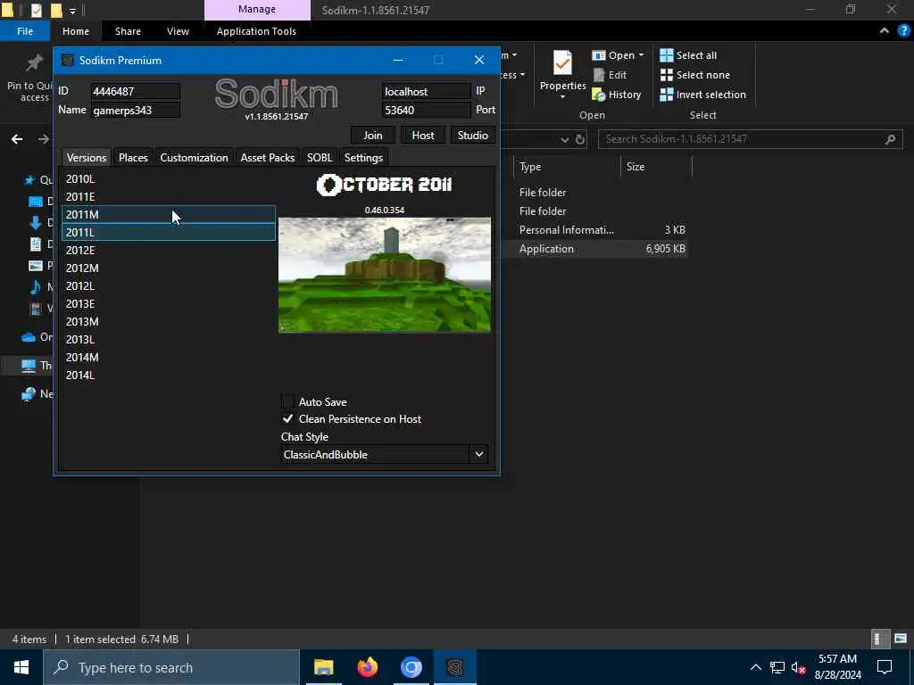This screenshot has width=914, height=685.
Task: Click the ID input field
Action: [x=136, y=92]
